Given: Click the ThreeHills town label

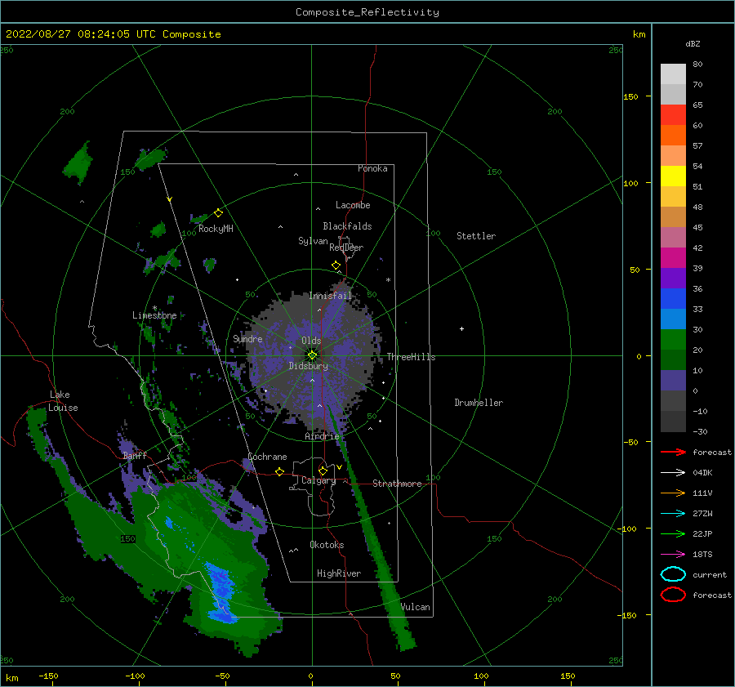Looking at the screenshot, I should (x=411, y=357).
